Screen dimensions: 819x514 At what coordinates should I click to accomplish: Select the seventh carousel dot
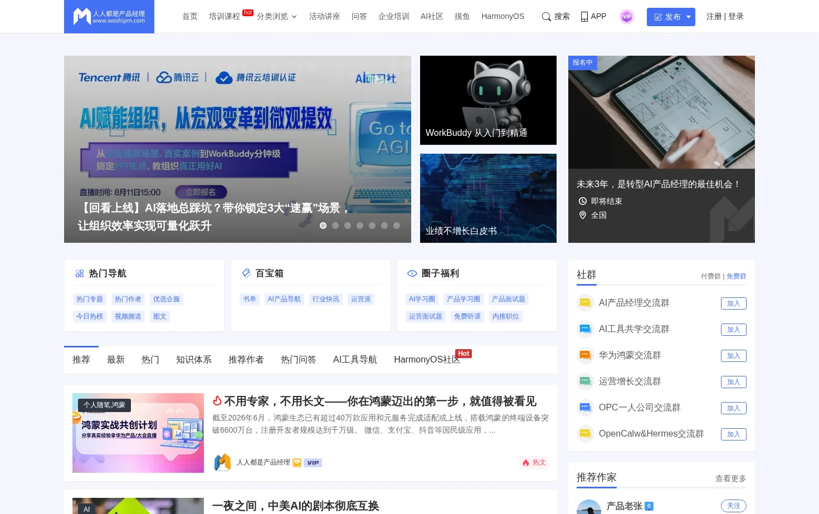(x=397, y=226)
